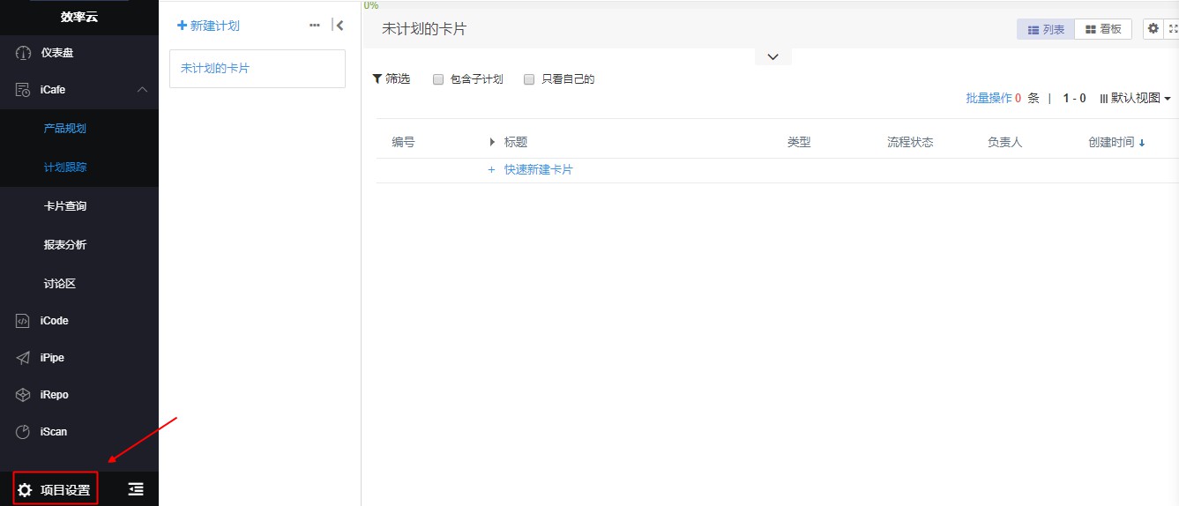The image size is (1179, 506).
Task: Open the 默认视图 dropdown
Action: (x=1135, y=99)
